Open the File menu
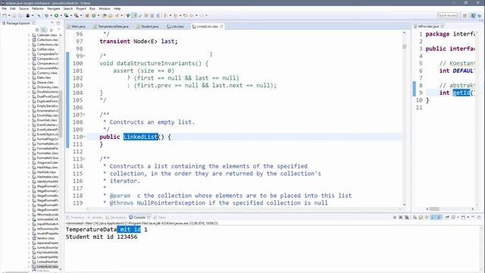485x273 pixels. [x=4, y=8]
